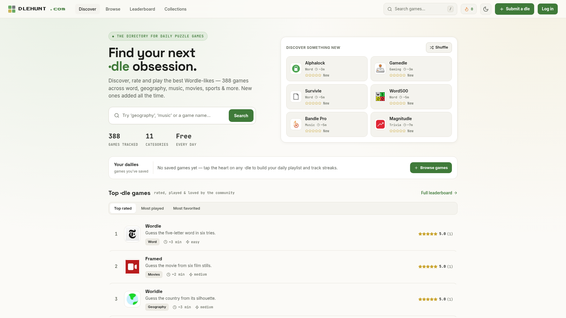Open the Survivle card title
The width and height of the screenshot is (566, 318).
point(313,91)
